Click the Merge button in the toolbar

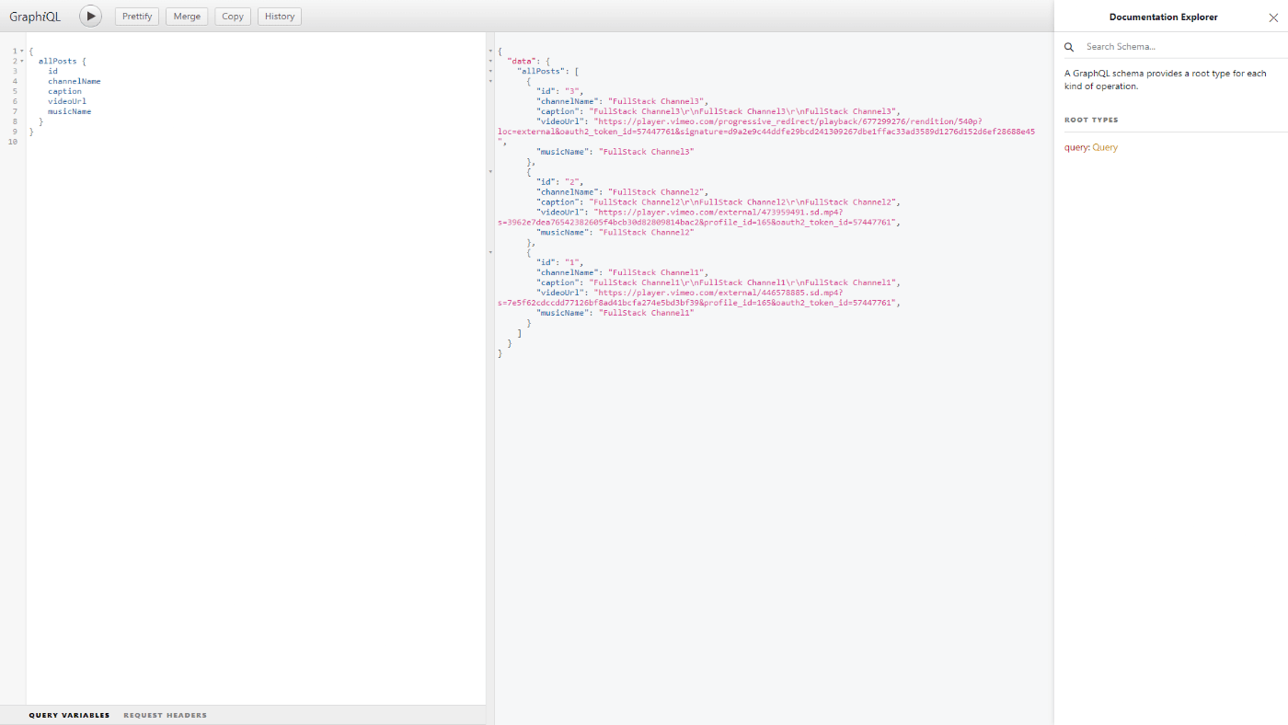(187, 16)
